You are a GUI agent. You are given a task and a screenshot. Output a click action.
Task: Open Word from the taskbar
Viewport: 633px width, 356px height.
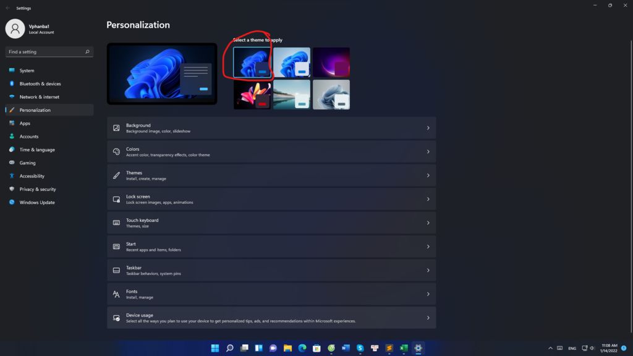[346, 348]
